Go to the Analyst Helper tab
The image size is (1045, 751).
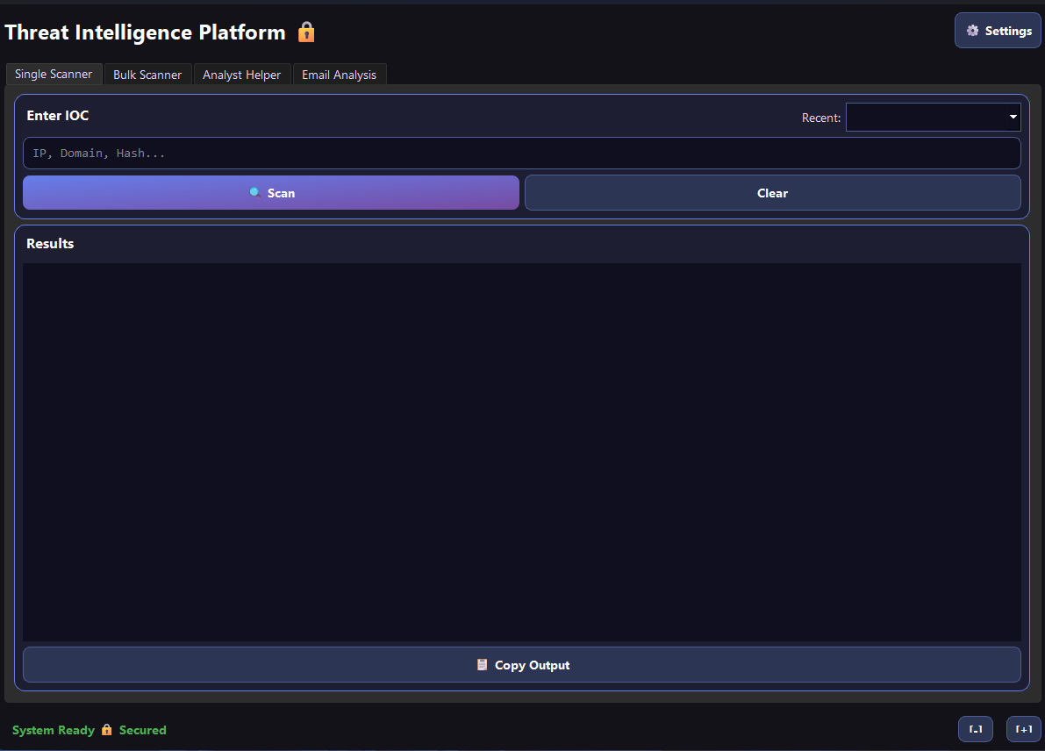pyautogui.click(x=242, y=75)
